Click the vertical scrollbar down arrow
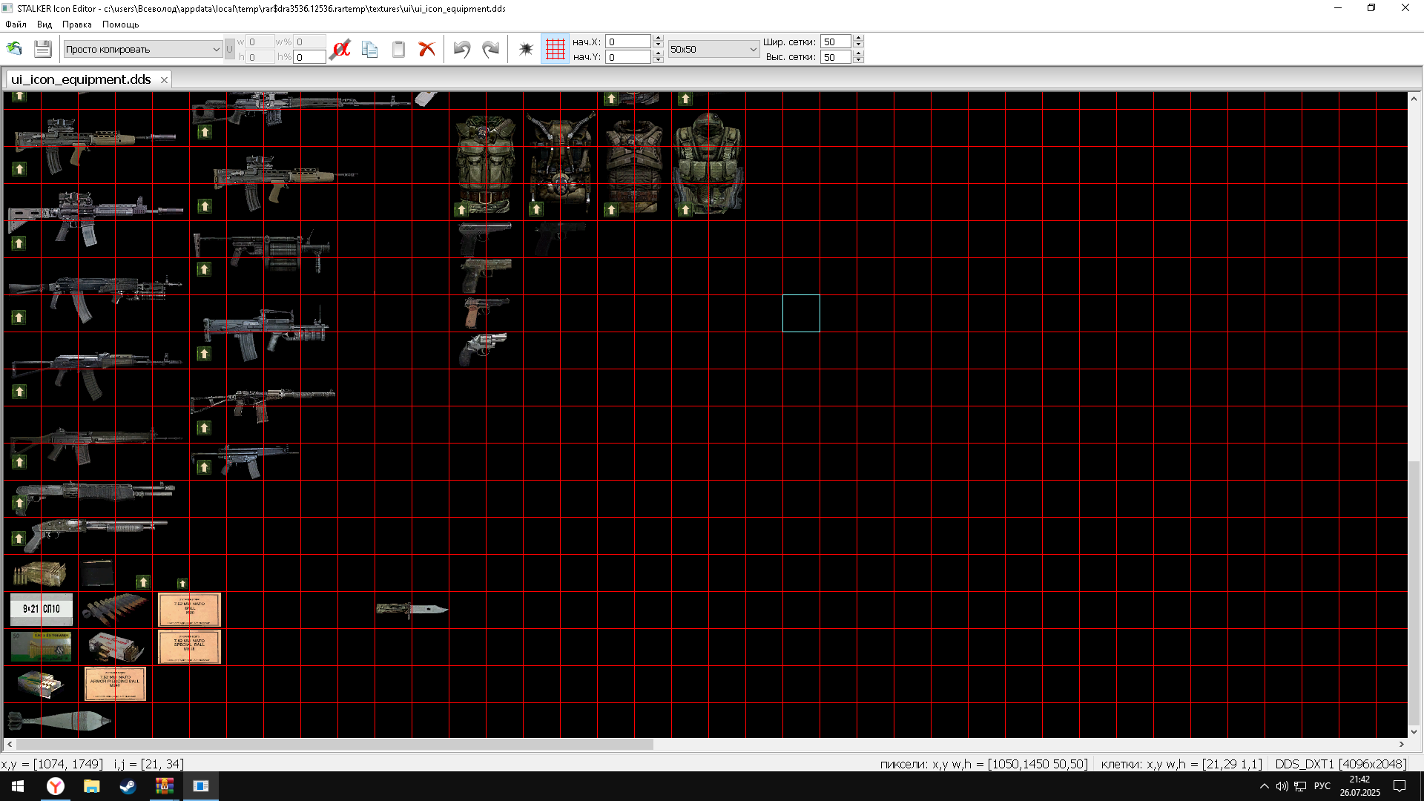 tap(1414, 731)
